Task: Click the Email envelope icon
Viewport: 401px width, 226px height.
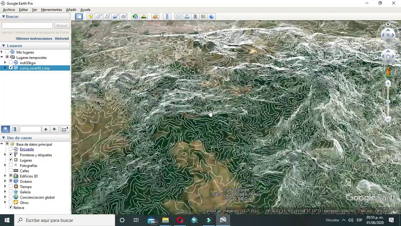Action: coord(179,17)
